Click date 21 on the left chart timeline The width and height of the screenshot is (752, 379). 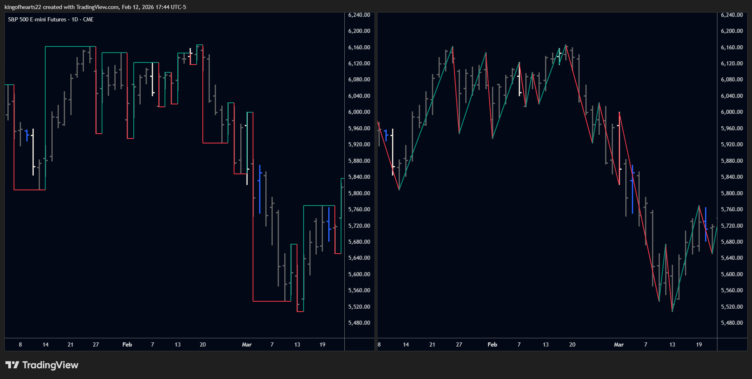(70, 344)
